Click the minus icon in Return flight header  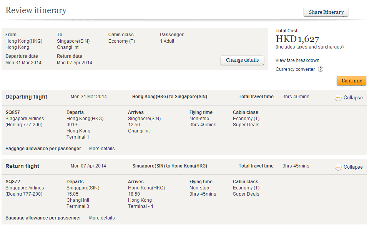[x=338, y=167]
